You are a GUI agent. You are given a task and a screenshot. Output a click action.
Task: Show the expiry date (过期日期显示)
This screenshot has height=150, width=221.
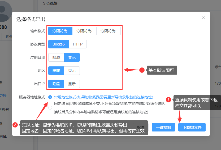coord(72,57)
